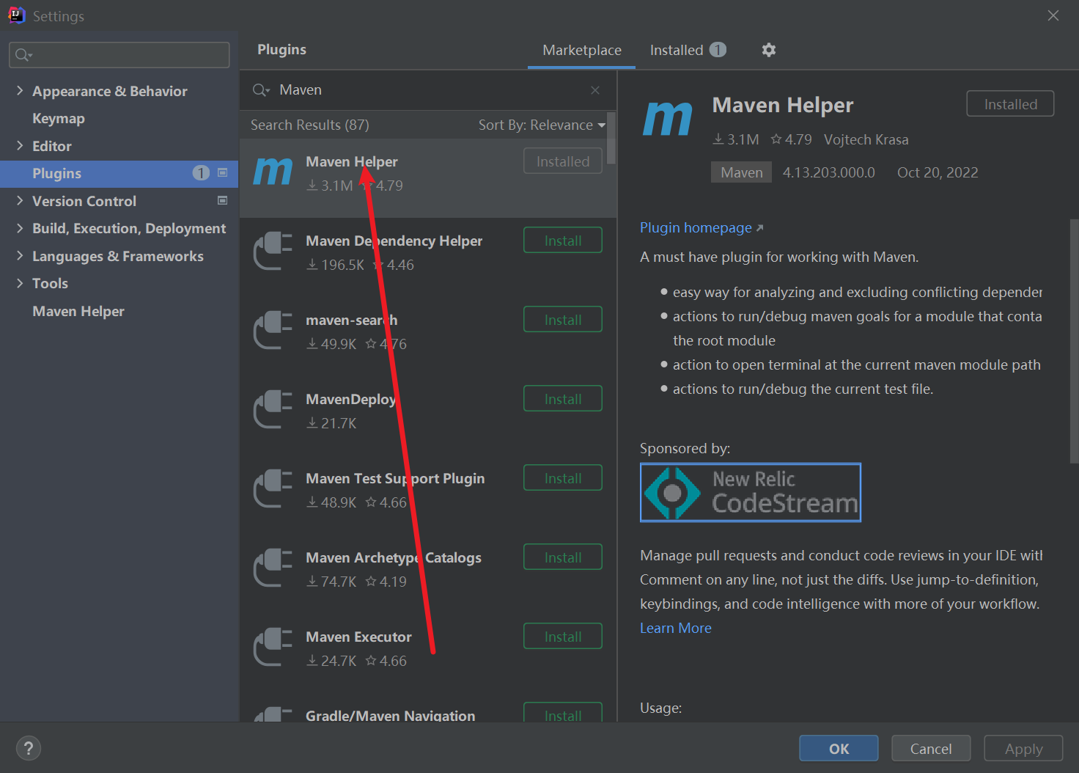Viewport: 1079px width, 773px height.
Task: Open Learn More link
Action: pyautogui.click(x=676, y=628)
